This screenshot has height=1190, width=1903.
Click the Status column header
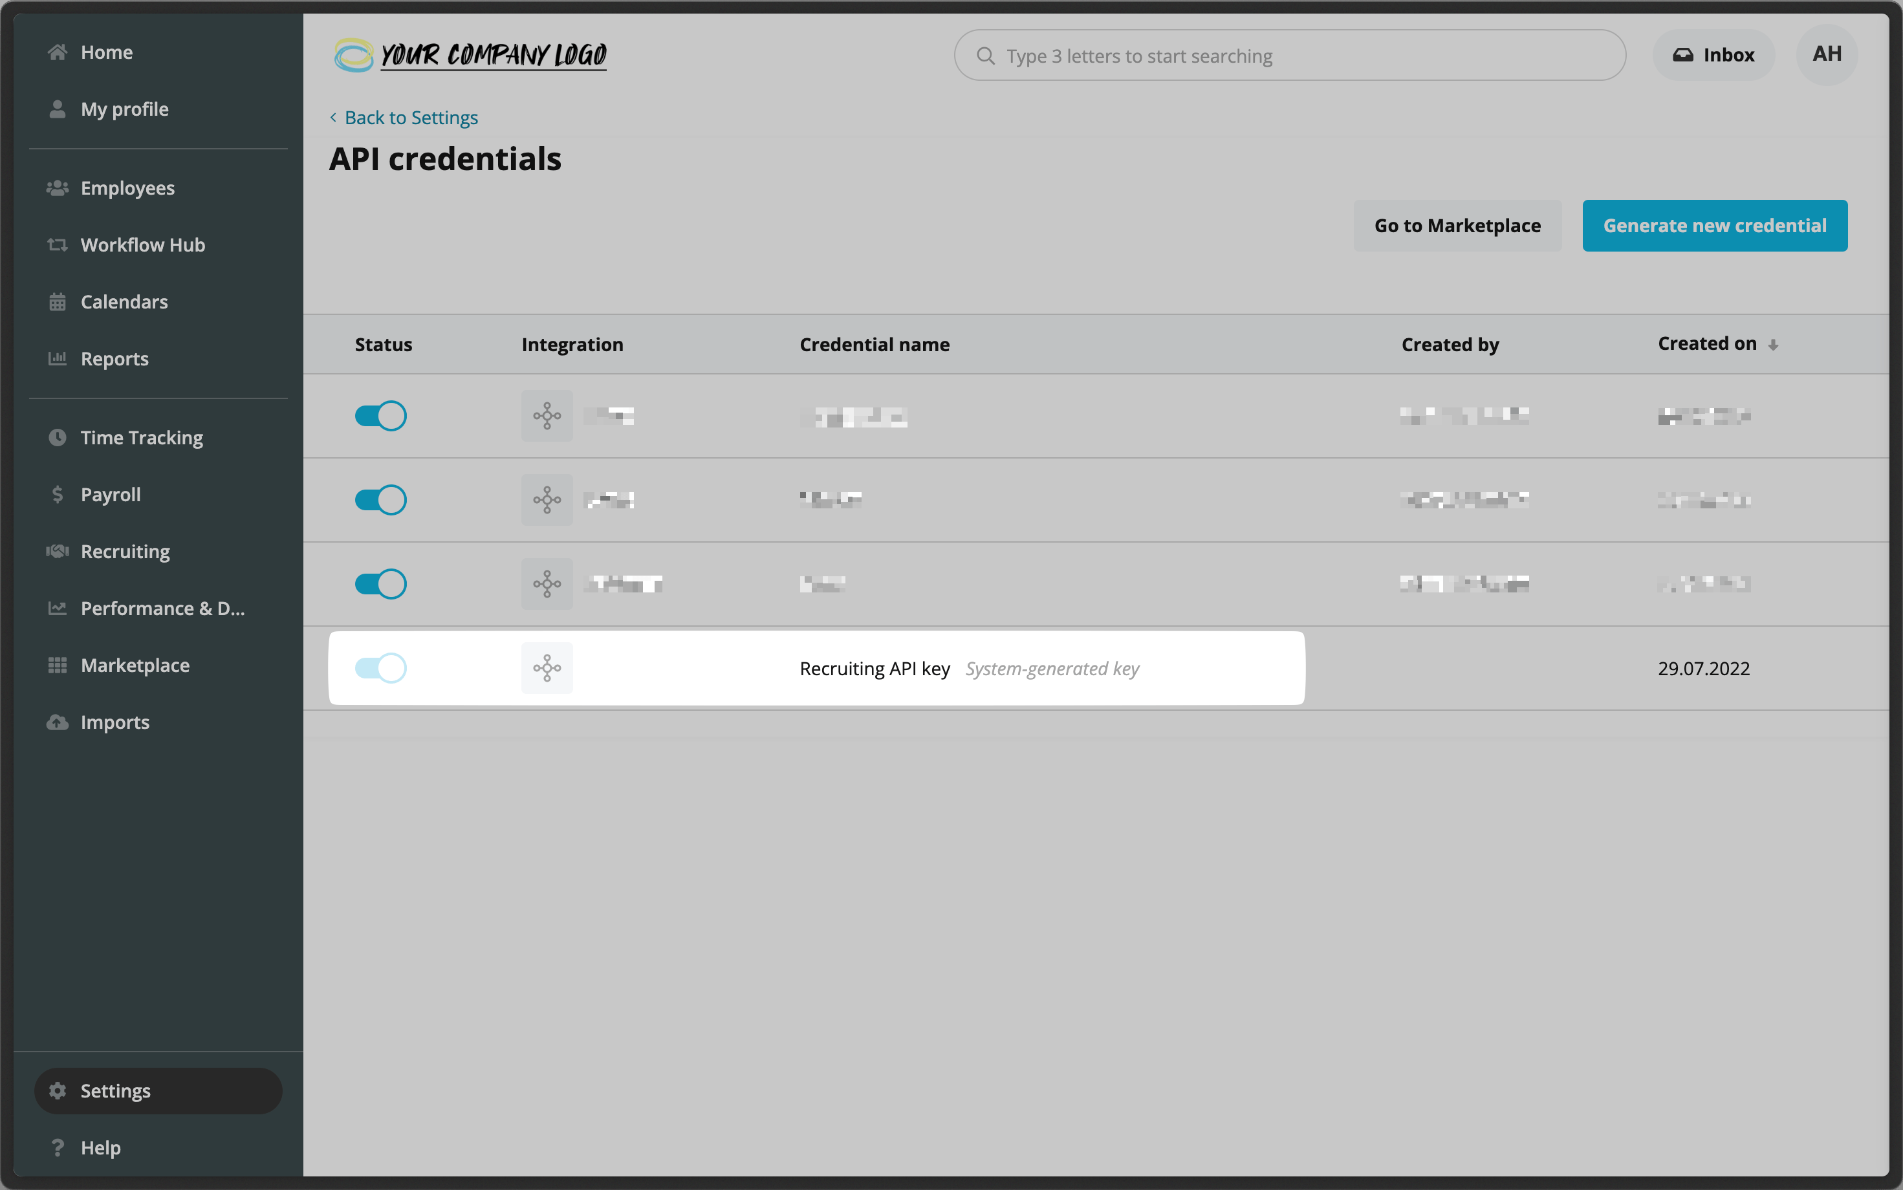384,345
